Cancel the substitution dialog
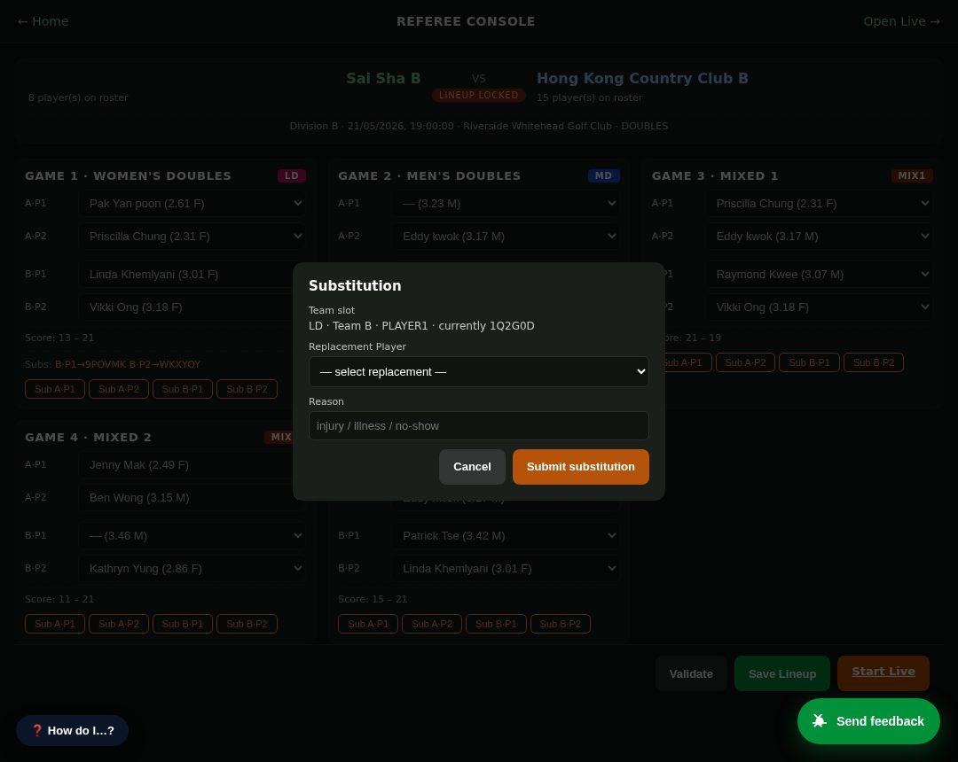This screenshot has width=958, height=762. (472, 467)
